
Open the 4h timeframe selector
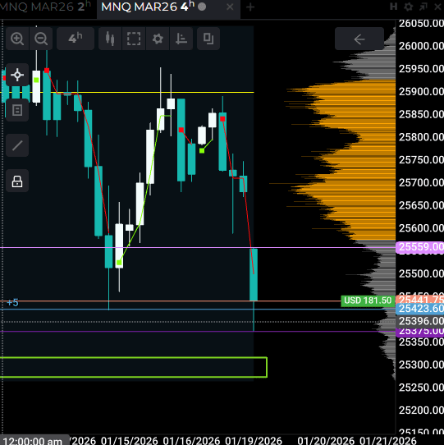pos(76,39)
